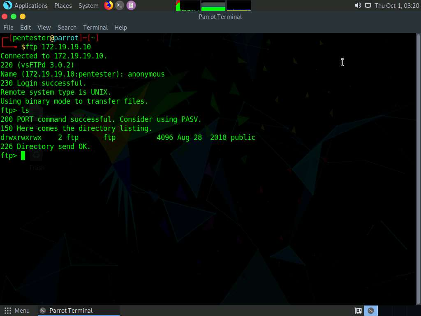Click the 'public' directory name
Image resolution: width=421 pixels, height=316 pixels.
click(x=243, y=137)
